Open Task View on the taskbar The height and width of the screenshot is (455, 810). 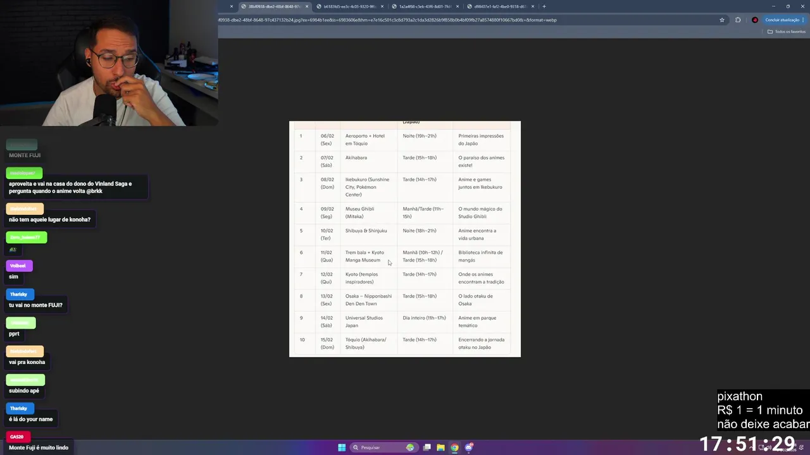click(427, 447)
